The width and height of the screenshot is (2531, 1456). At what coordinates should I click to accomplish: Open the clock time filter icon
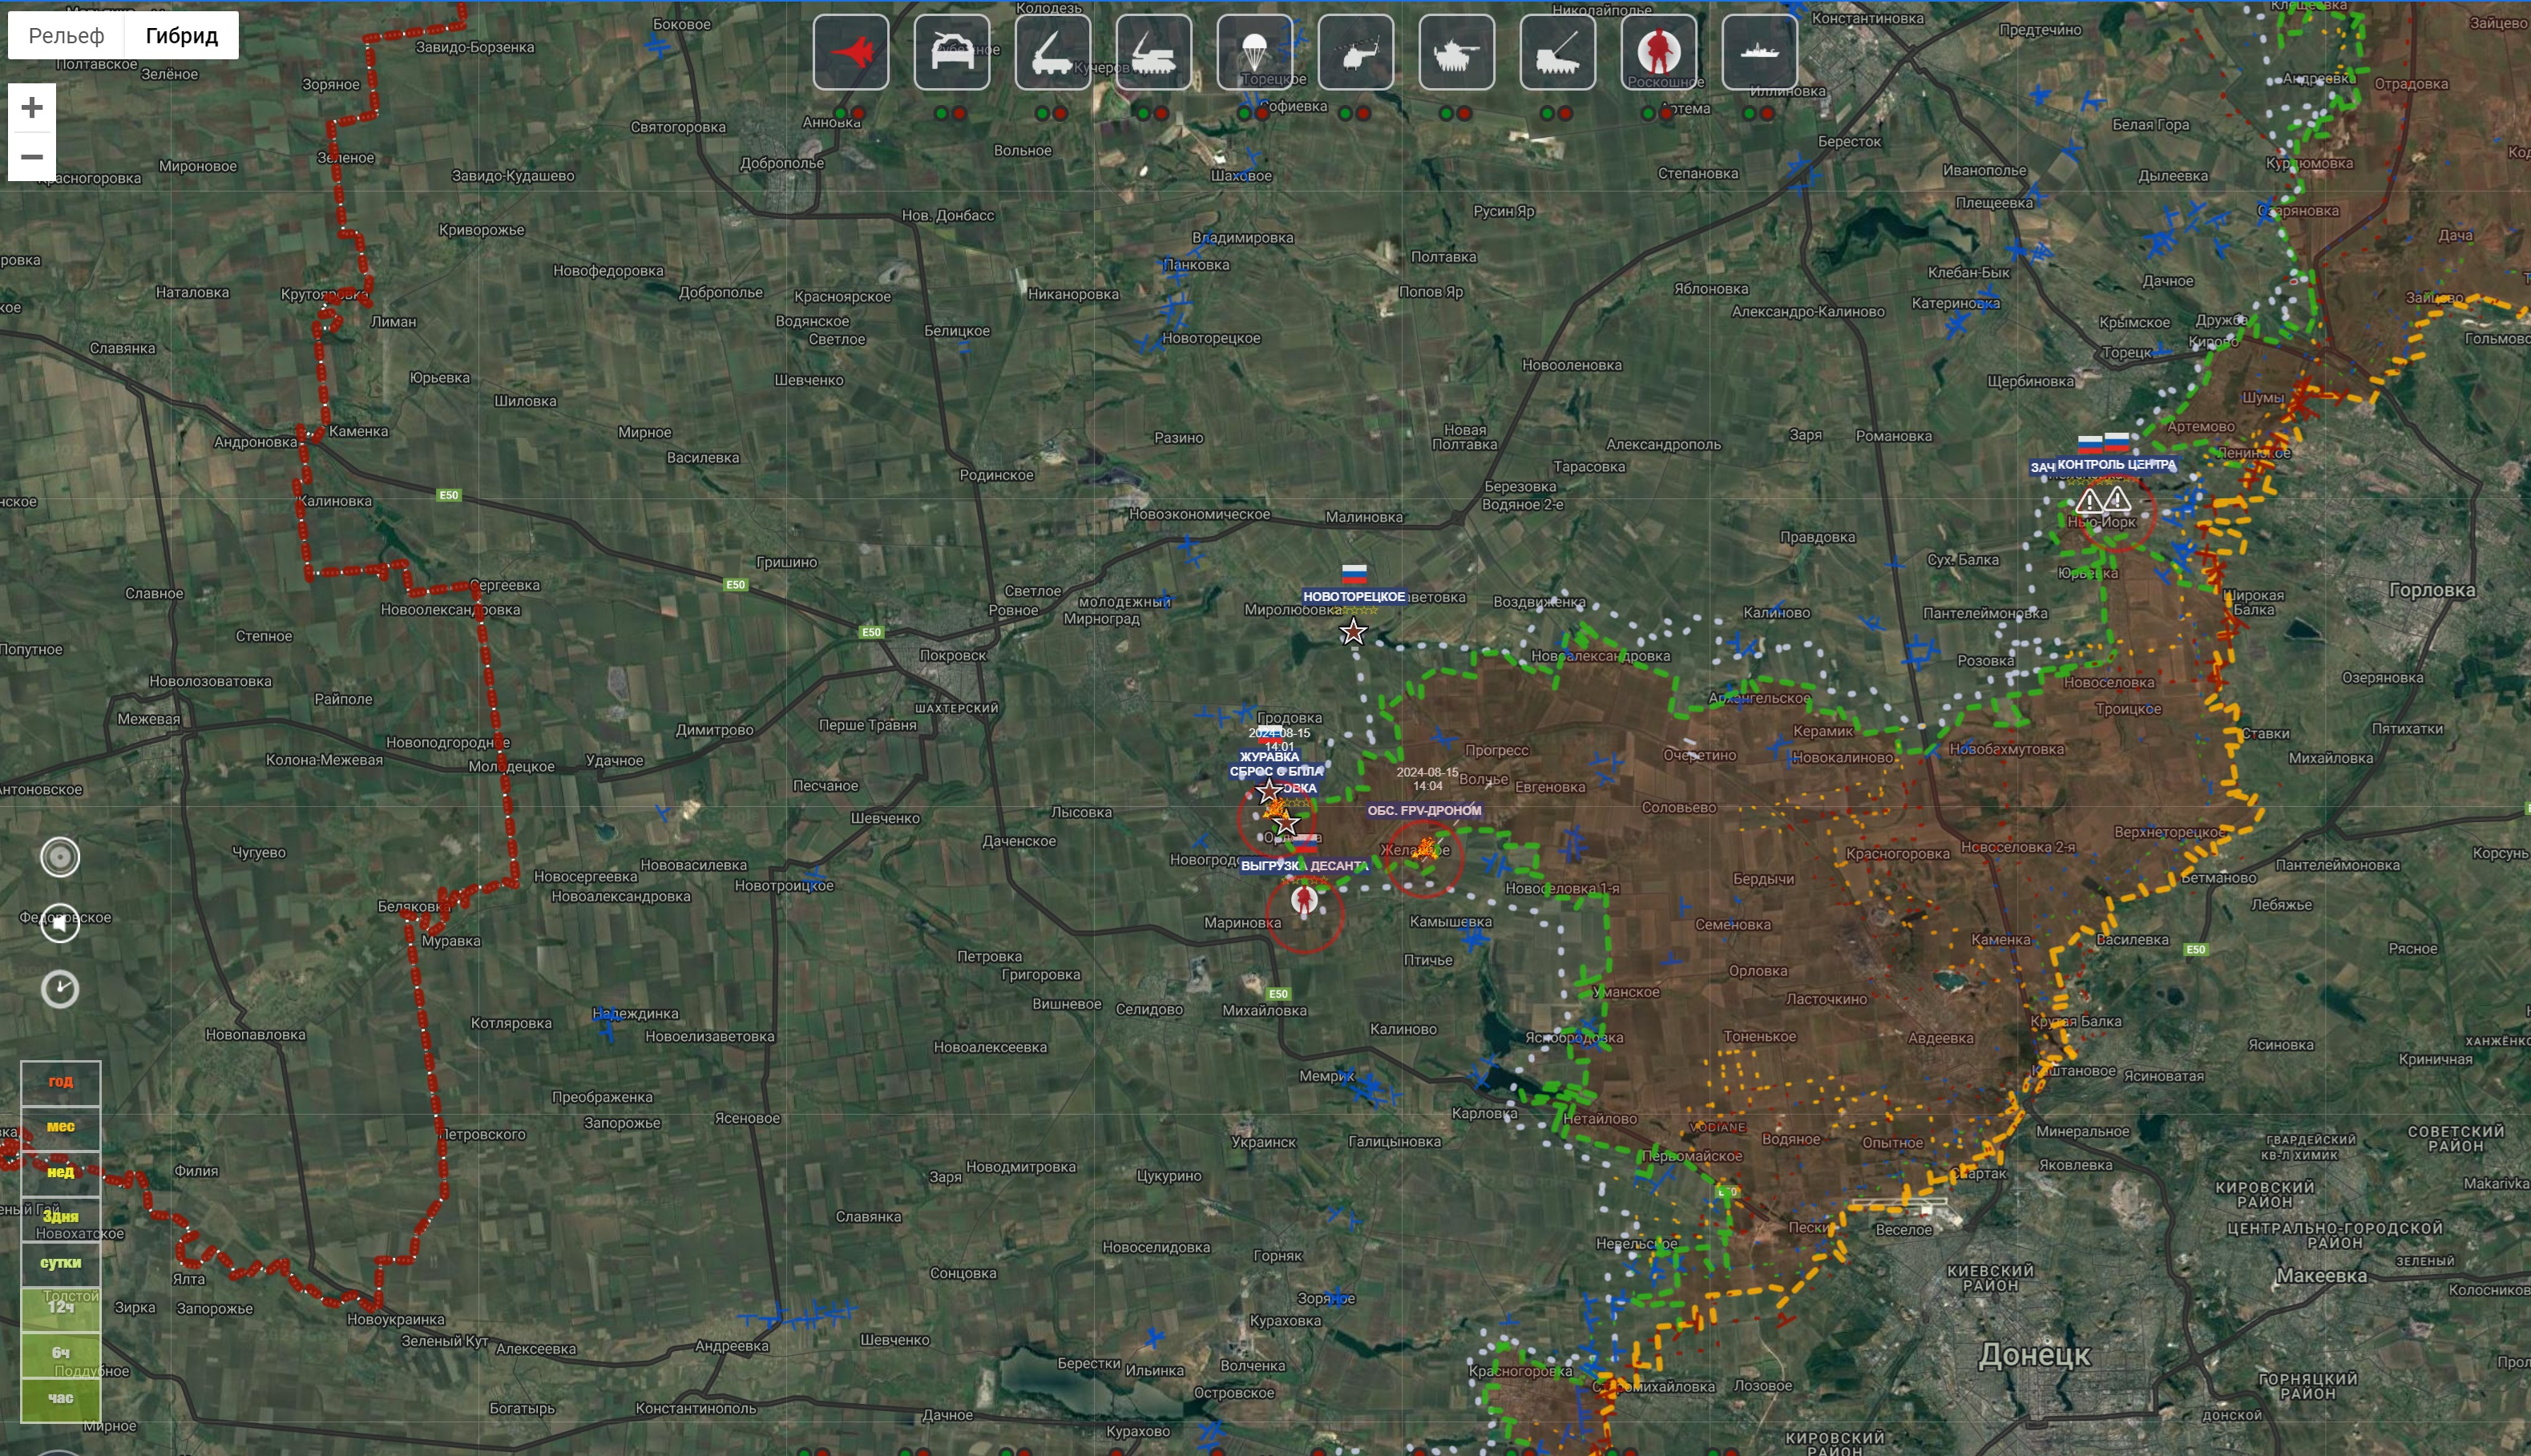(60, 989)
